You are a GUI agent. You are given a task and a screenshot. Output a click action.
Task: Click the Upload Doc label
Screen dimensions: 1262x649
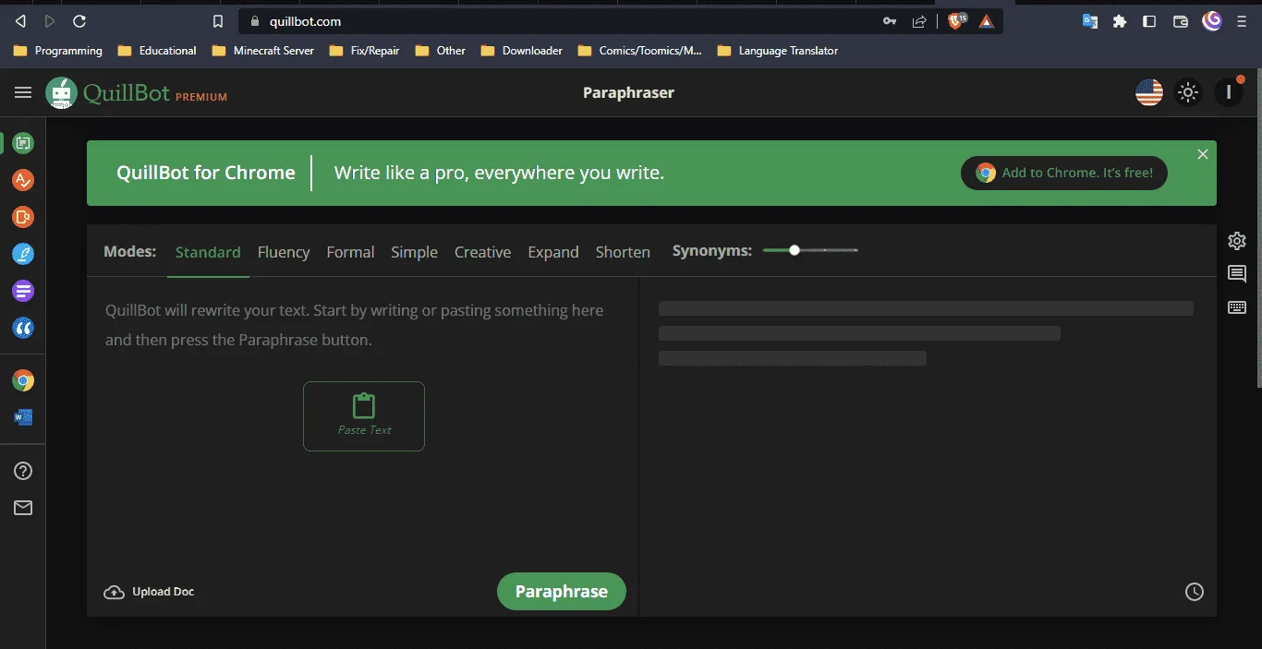tap(163, 592)
